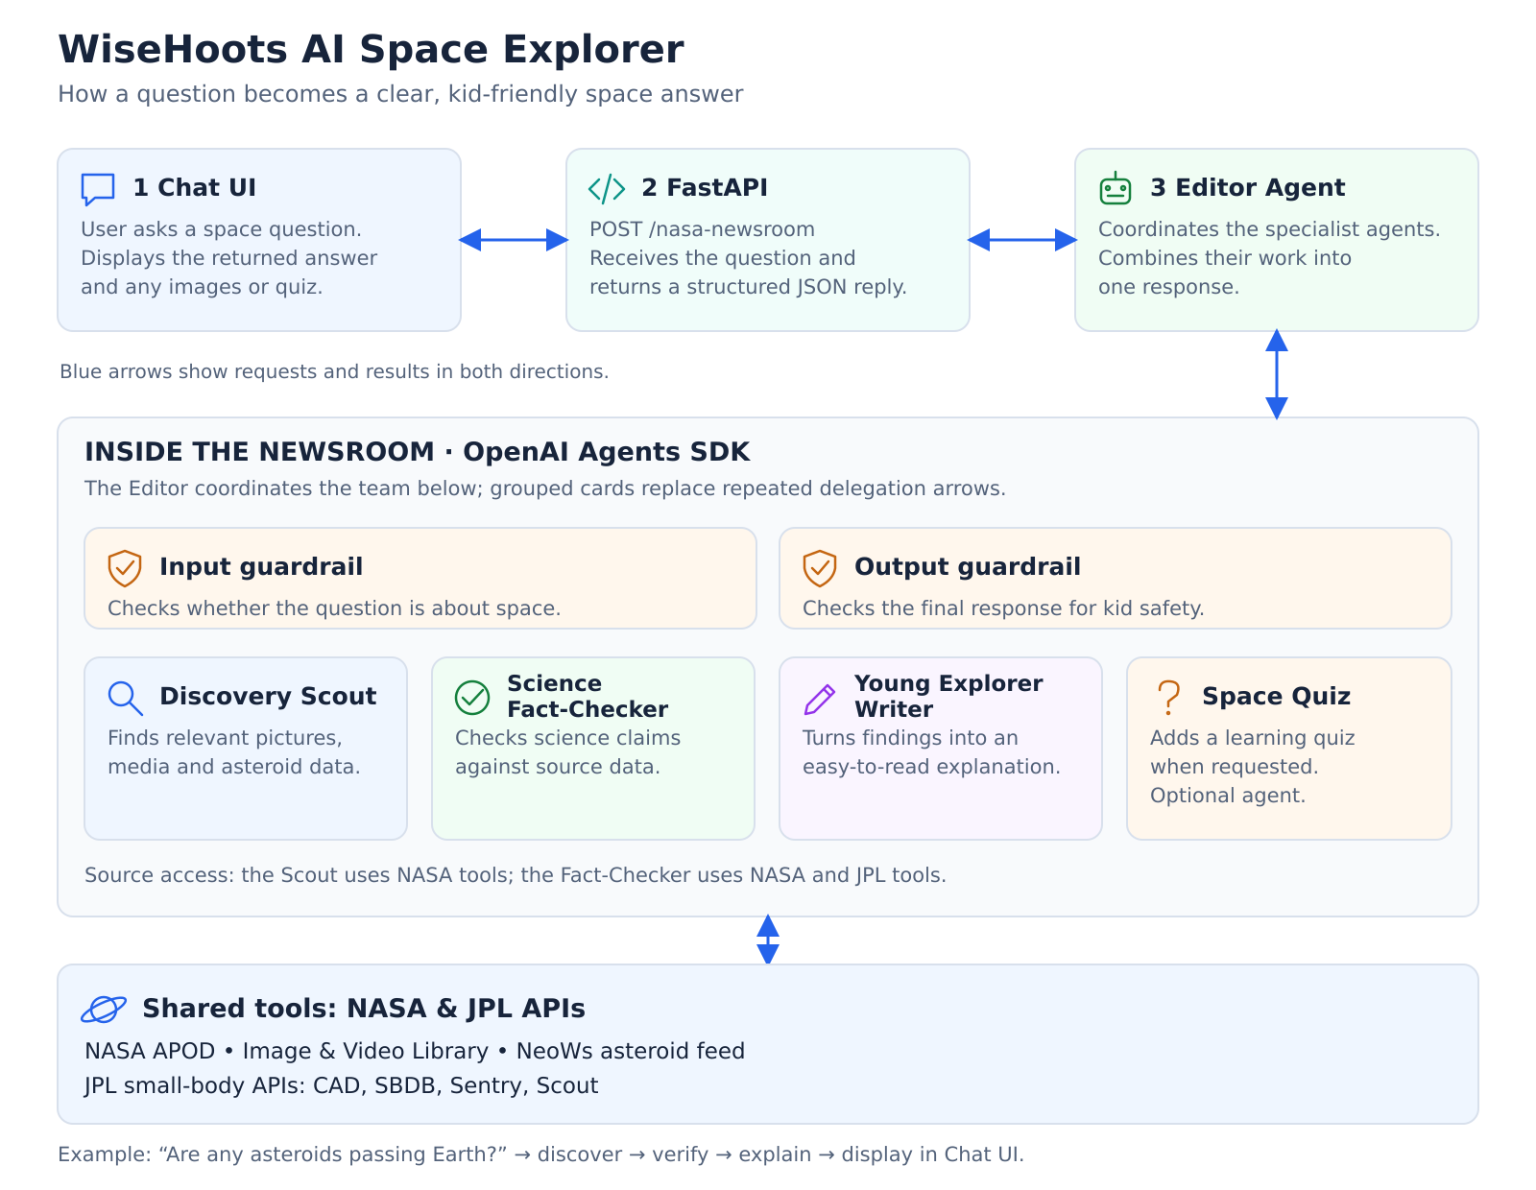Click the 'WiseHoots AI Space Explorer' title

(x=371, y=49)
